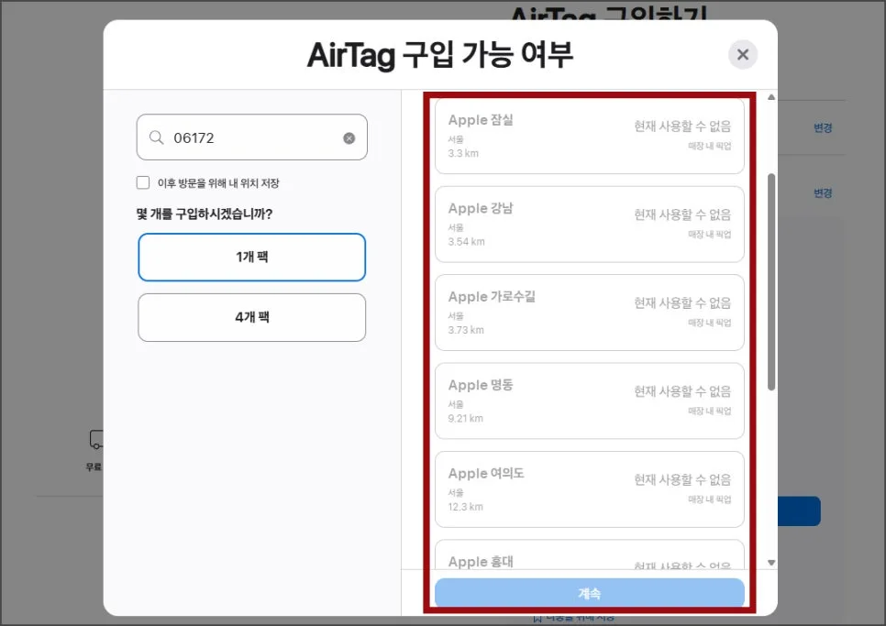Focus the postcode field containing 06172
This screenshot has width=886, height=626.
[x=252, y=137]
